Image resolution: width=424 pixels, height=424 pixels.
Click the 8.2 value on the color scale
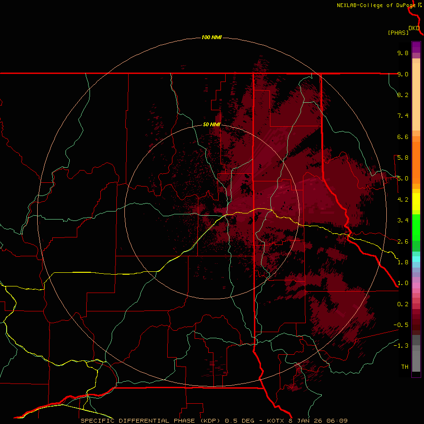pos(403,95)
